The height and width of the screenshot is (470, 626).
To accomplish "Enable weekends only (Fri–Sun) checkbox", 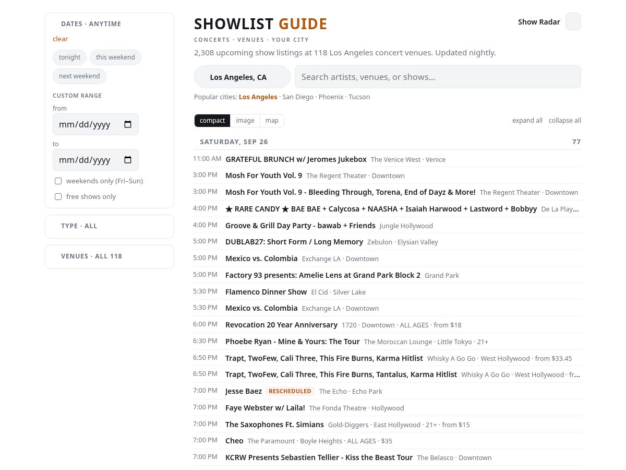I will [x=58, y=181].
